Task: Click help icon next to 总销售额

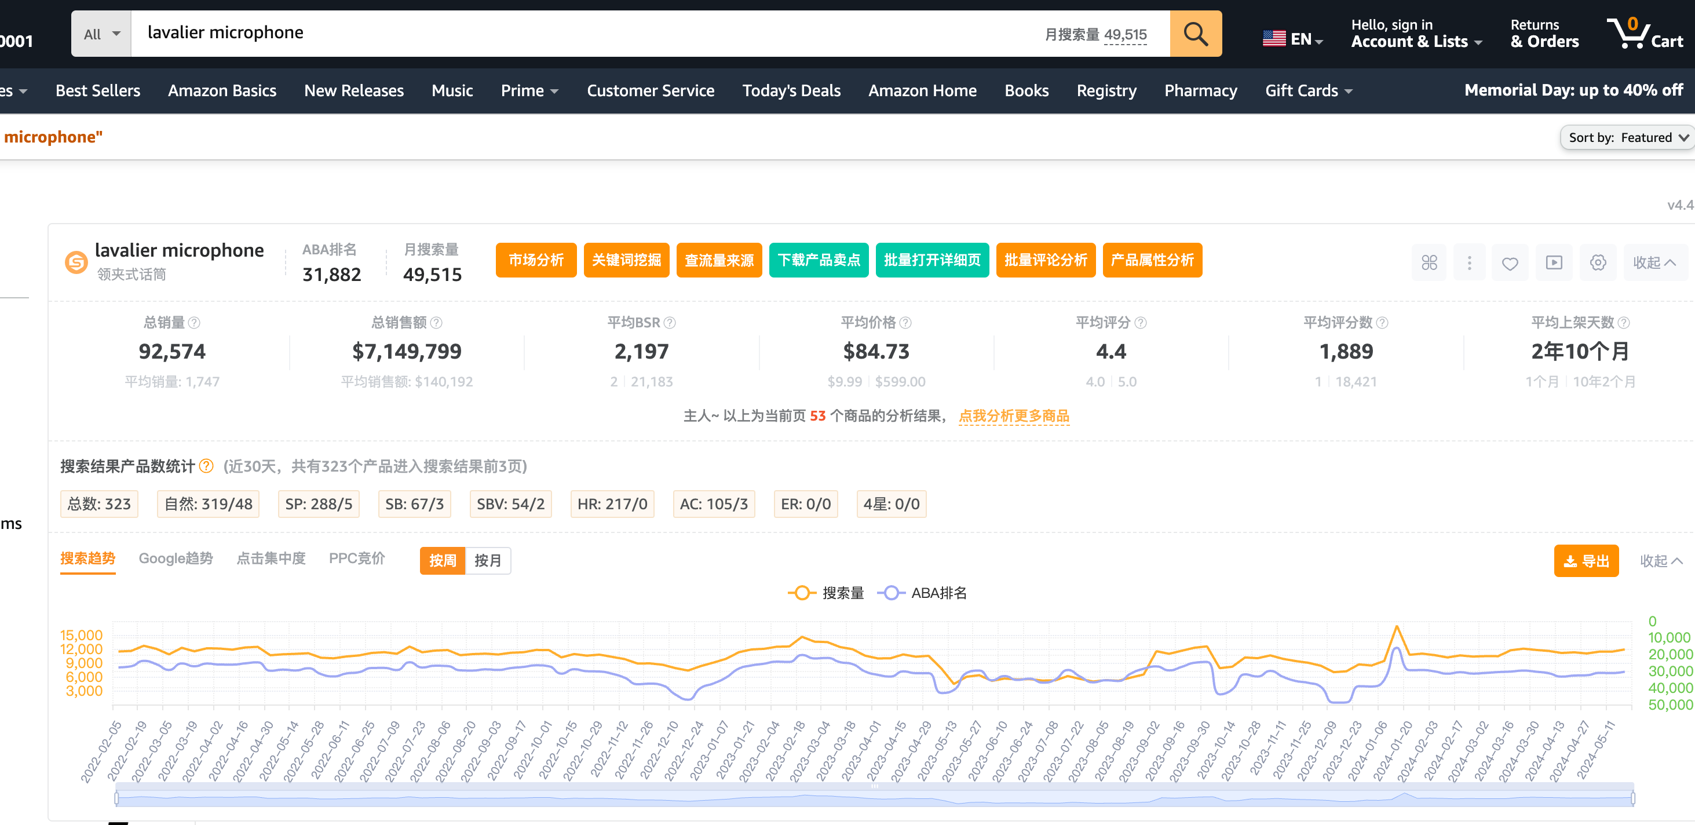Action: (436, 322)
